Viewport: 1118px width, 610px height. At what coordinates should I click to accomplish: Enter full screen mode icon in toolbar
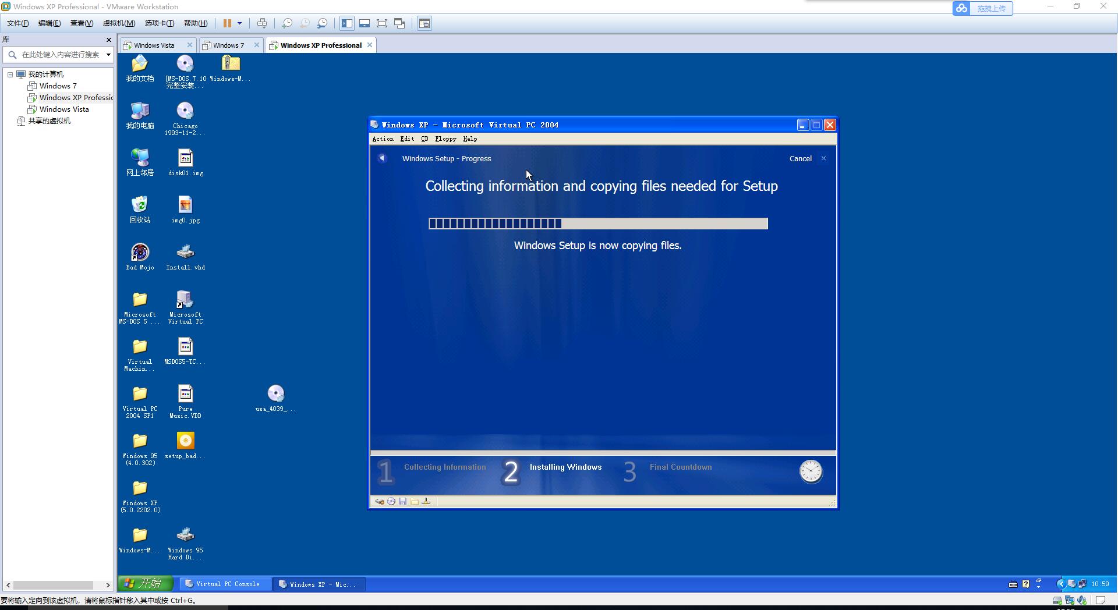coord(382,23)
